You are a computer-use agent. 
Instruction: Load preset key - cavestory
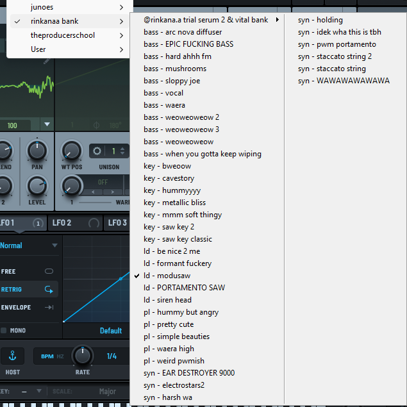[x=207, y=178]
